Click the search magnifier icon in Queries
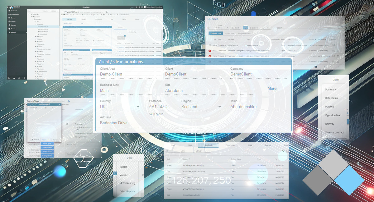374x202 pixels. pos(338,27)
